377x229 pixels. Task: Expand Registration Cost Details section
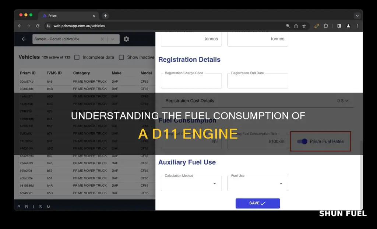257,101
